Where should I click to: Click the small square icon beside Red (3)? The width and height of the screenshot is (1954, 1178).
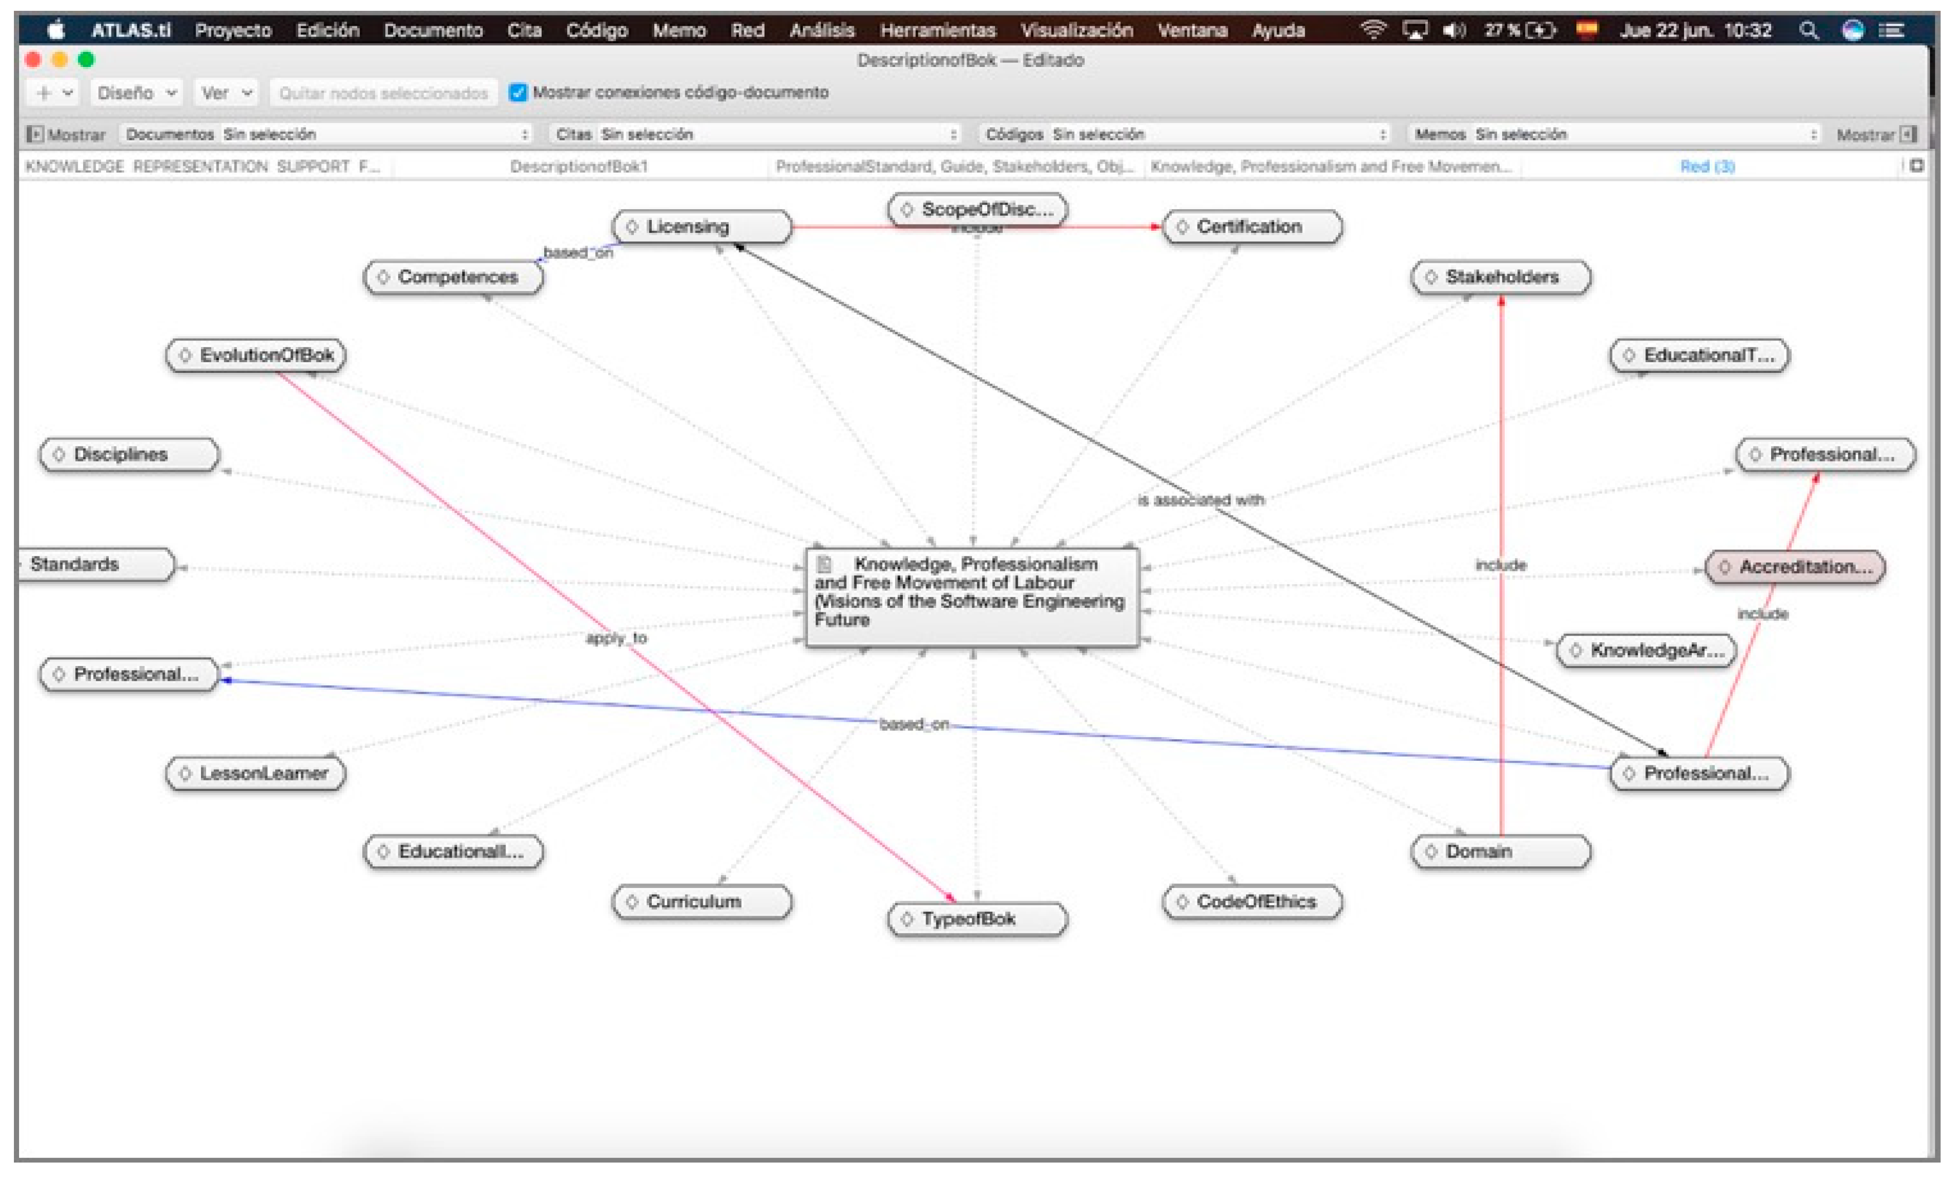point(1917,166)
